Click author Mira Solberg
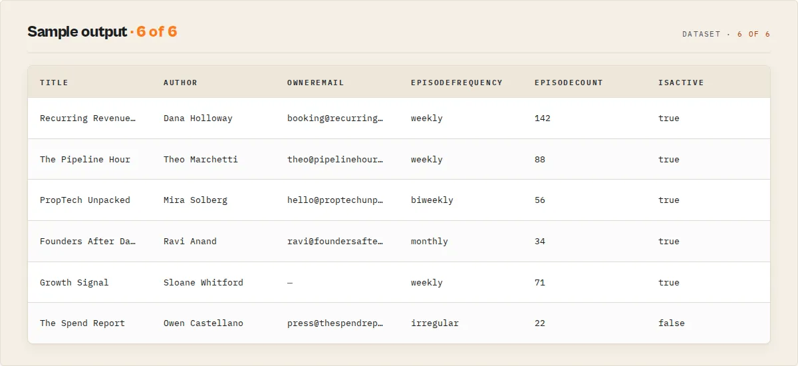This screenshot has width=798, height=366. (196, 200)
